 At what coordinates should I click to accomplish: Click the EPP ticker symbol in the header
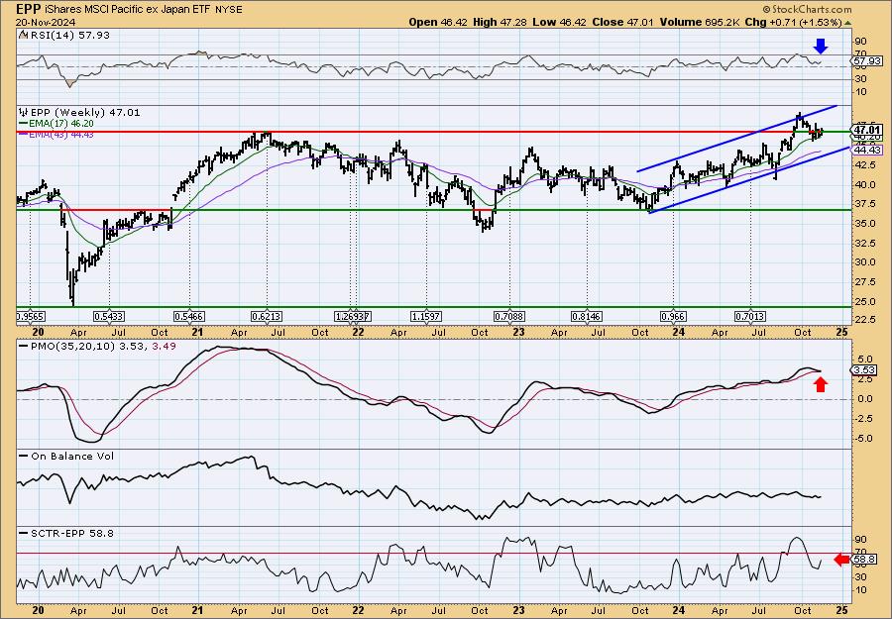[27, 9]
